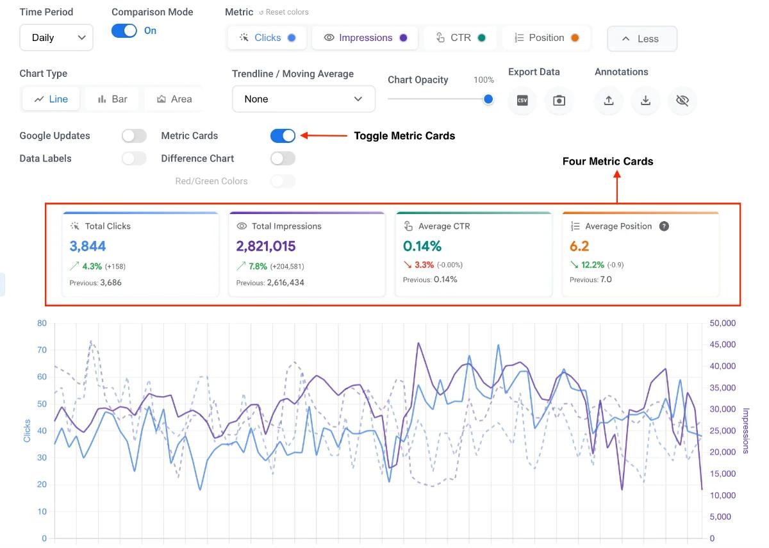Export chart data as CSV
This screenshot has height=548, width=769.
click(522, 101)
